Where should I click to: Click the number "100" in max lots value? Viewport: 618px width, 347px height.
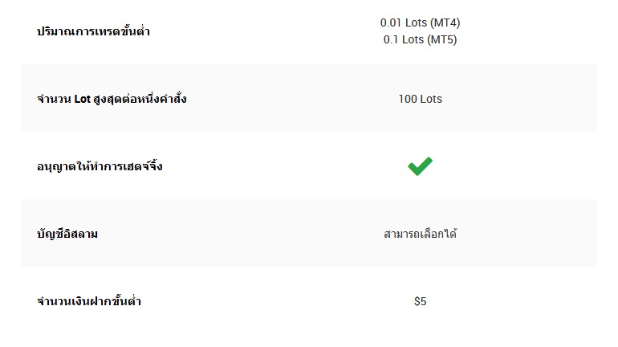pos(407,99)
